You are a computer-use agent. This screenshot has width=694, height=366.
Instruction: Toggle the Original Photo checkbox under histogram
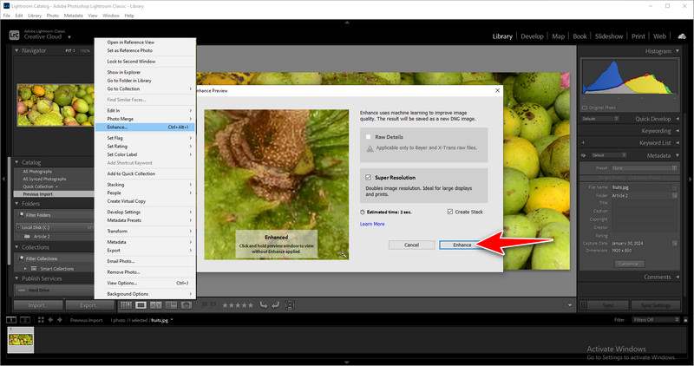584,108
